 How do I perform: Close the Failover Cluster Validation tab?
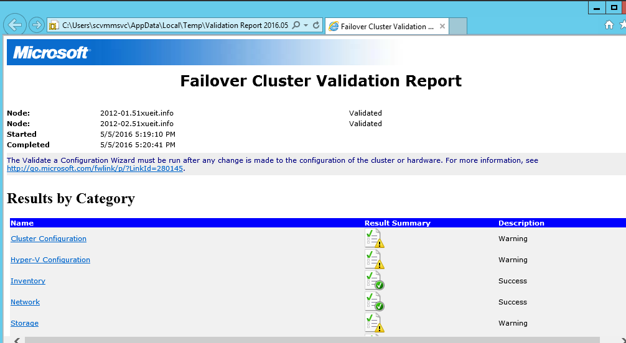(x=442, y=26)
